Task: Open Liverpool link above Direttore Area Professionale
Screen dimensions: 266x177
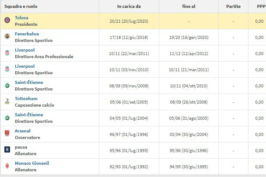Action: (x=25, y=50)
